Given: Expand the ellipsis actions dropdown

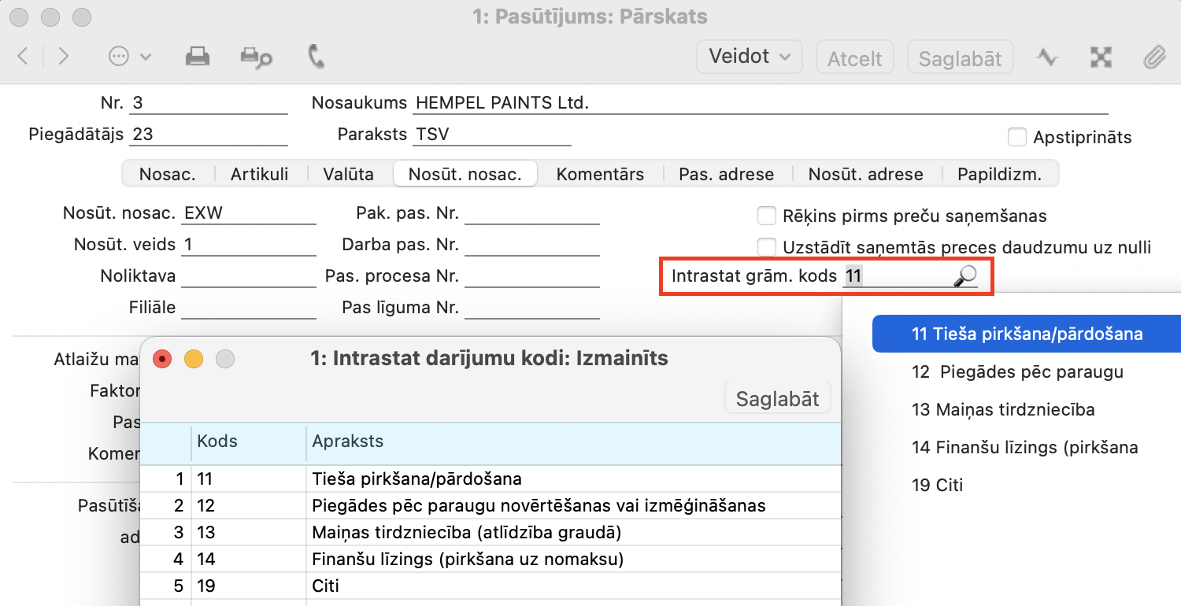Looking at the screenshot, I should pos(129,57).
